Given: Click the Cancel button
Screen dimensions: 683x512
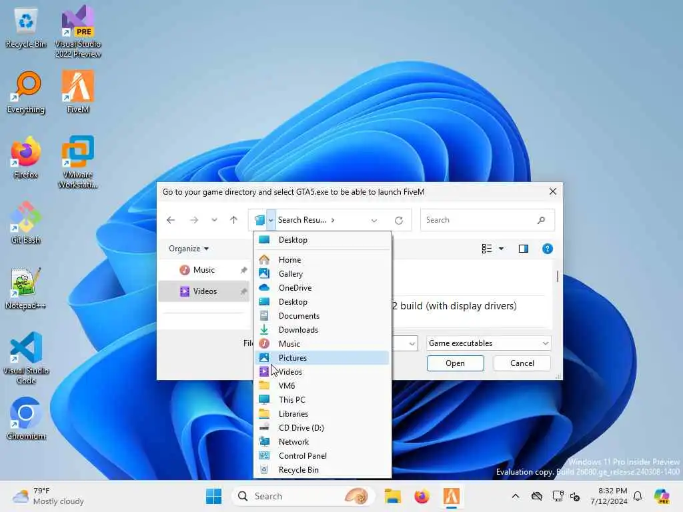Looking at the screenshot, I should point(522,363).
